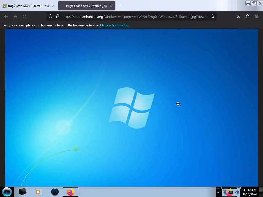Restore down the Firefox window
The width and height of the screenshot is (263, 197).
(x=254, y=3)
